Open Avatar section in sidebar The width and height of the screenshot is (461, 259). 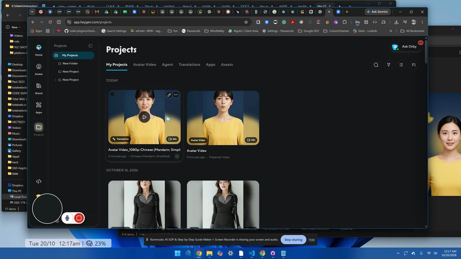39,69
